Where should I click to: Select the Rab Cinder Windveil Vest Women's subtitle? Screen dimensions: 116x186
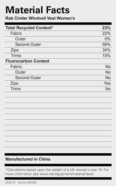coord(40,18)
